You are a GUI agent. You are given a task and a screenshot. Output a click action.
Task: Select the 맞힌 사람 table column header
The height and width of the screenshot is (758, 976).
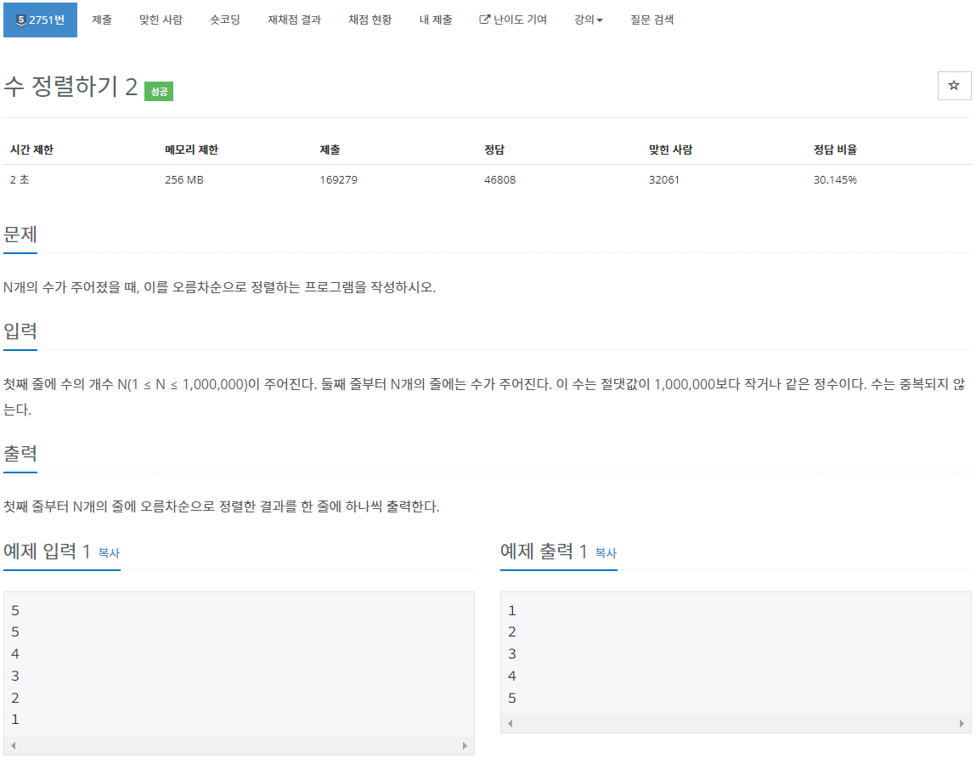coord(670,150)
